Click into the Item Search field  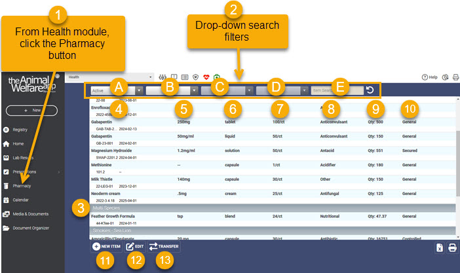[337, 90]
